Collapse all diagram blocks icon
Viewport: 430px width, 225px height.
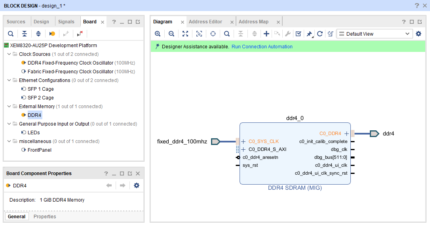pos(240,34)
